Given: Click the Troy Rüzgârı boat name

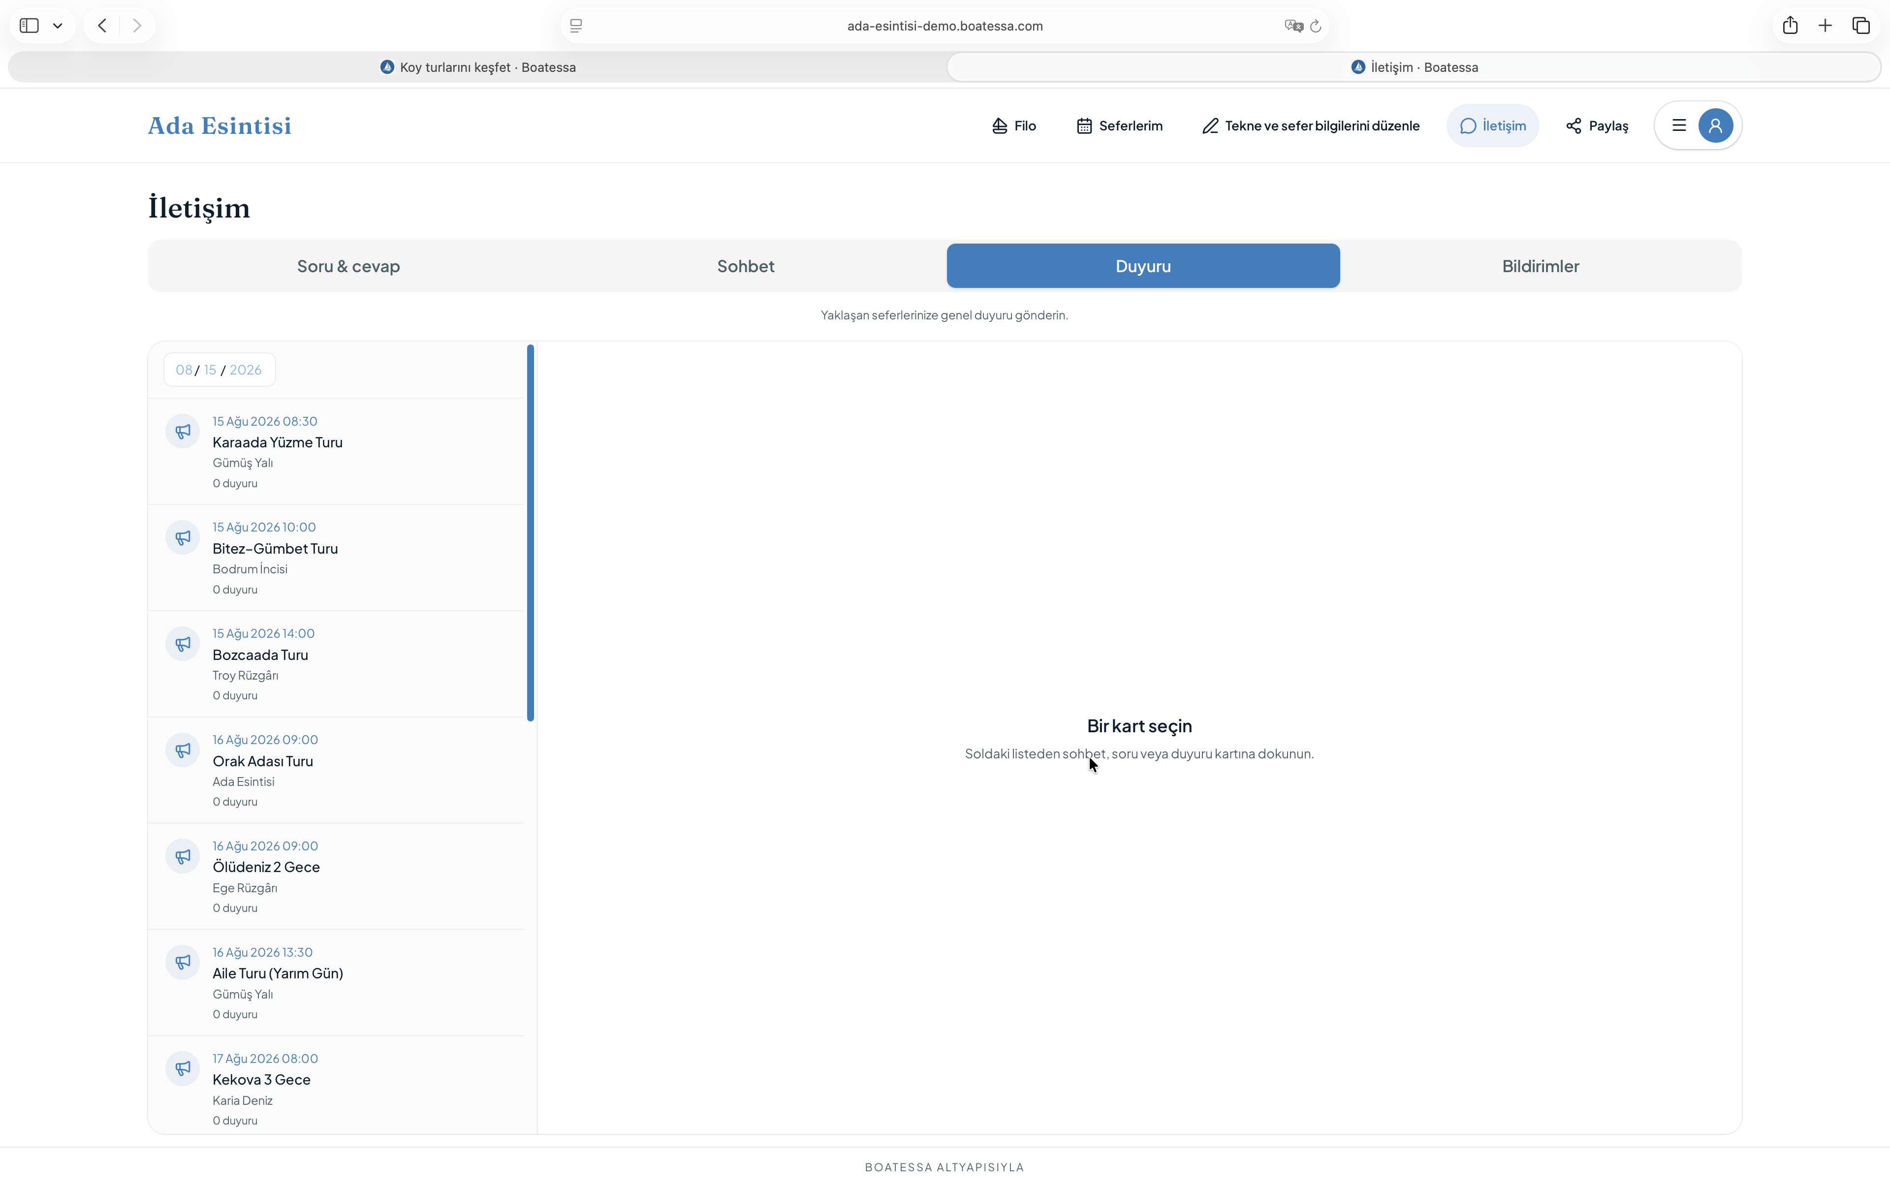Looking at the screenshot, I should tap(246, 675).
